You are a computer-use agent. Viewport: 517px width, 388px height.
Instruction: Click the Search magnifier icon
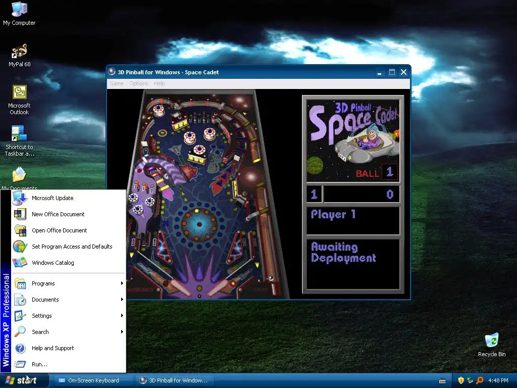click(x=20, y=331)
